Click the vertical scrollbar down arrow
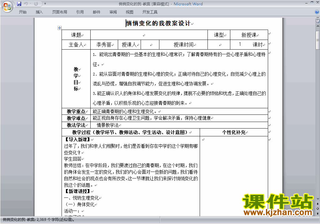 point(318,199)
